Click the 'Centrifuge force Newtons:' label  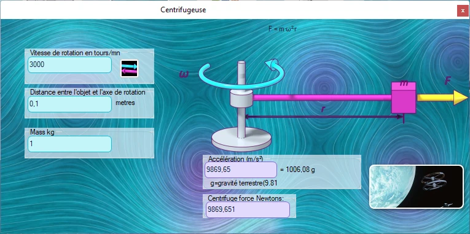tap(246, 198)
